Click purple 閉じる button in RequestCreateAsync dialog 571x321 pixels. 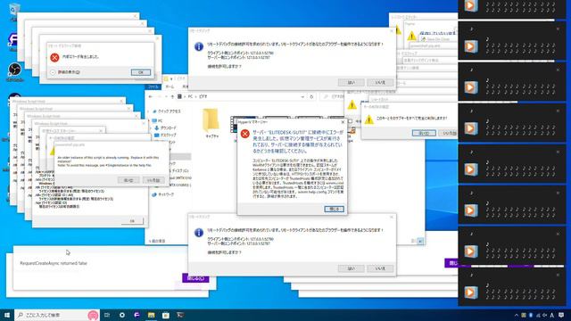click(195, 278)
